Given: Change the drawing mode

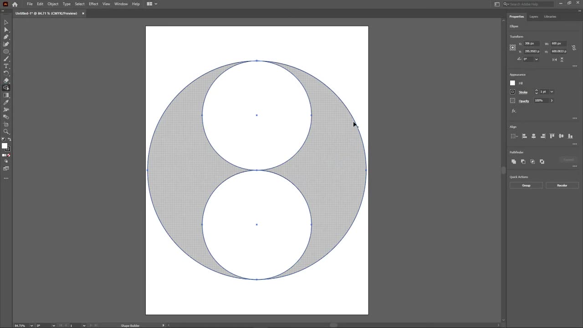Looking at the screenshot, I should point(6,161).
